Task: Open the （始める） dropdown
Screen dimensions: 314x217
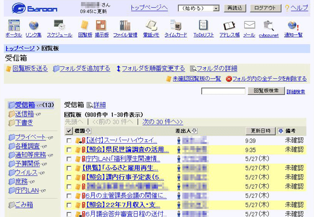Action: (199, 9)
